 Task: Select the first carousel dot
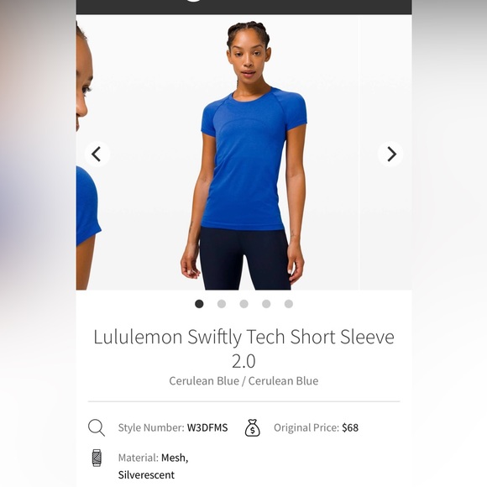pos(199,304)
